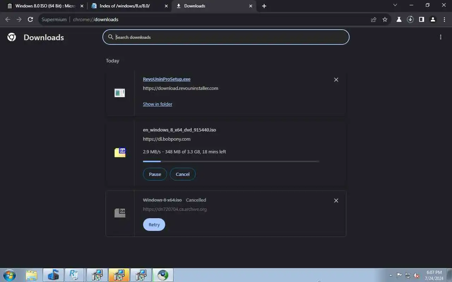Cancel the en_windows_8_x64_dvd download
This screenshot has height=282, width=452.
[183, 174]
